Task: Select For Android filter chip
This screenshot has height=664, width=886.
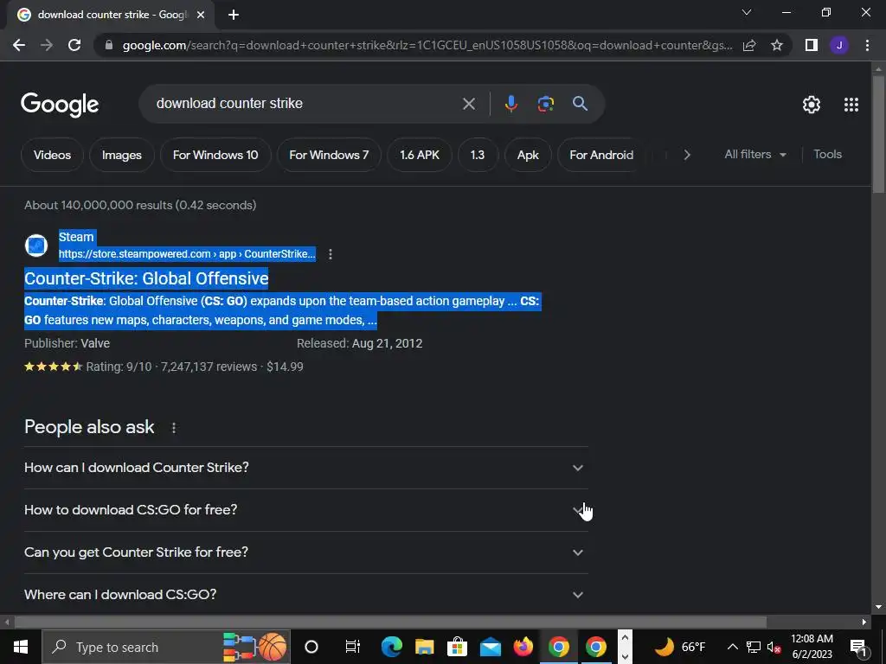Action: pyautogui.click(x=601, y=155)
